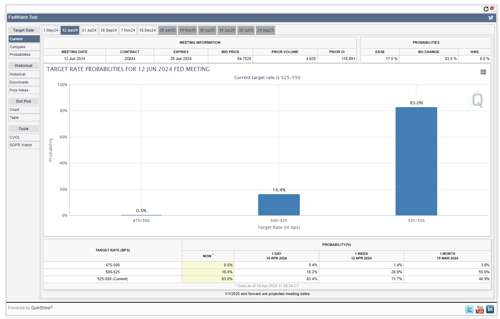
Task: Export the page with the PDF icon
Action: (492, 9)
